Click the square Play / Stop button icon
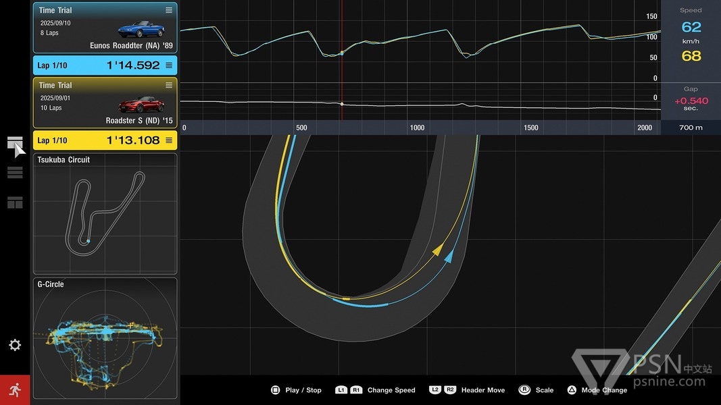This screenshot has width=721, height=405. [276, 390]
